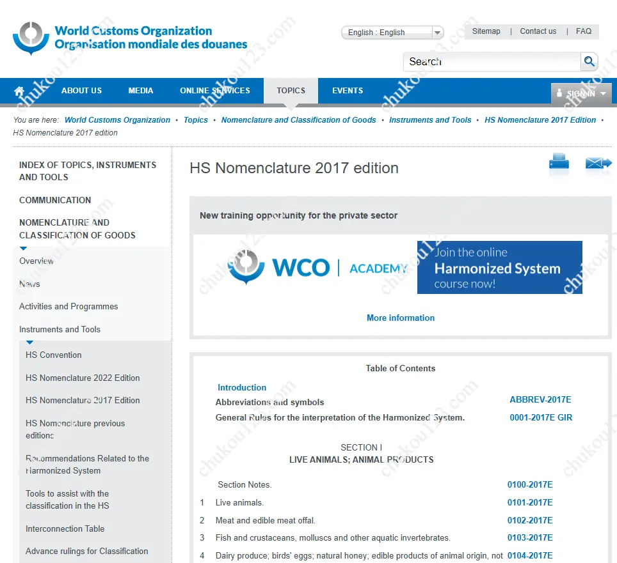Open the English language dropdown

coord(392,33)
